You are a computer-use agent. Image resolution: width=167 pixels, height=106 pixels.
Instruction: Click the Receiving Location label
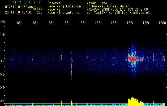click(x=64, y=6)
